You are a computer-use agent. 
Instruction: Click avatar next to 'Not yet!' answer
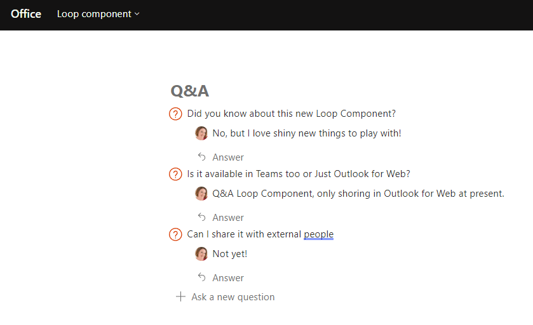click(x=201, y=254)
